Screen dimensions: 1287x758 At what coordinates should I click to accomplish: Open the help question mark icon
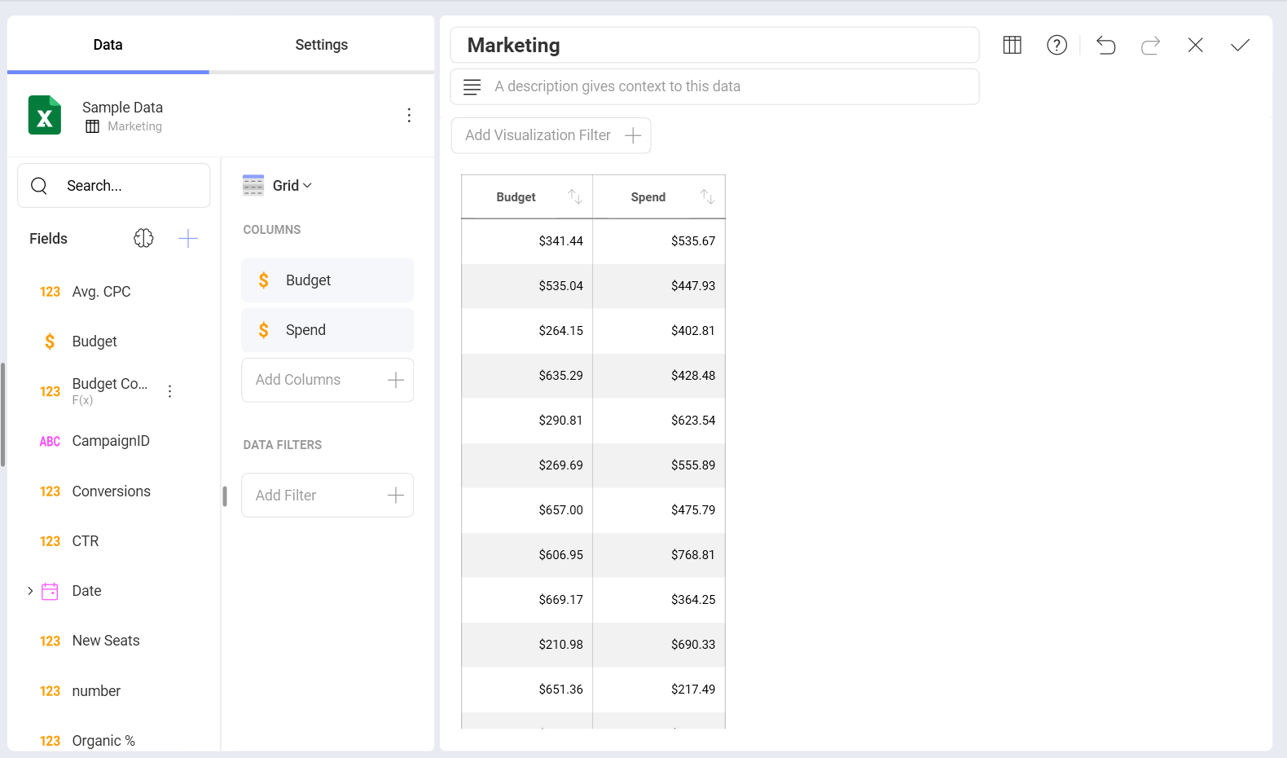[1056, 45]
